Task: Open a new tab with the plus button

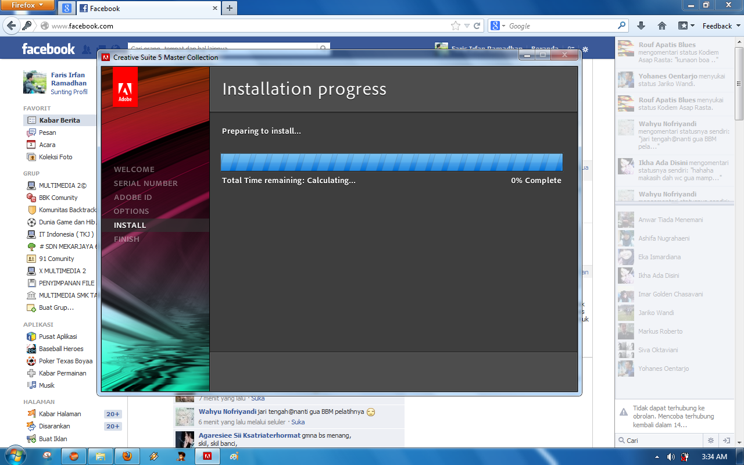Action: coord(230,8)
